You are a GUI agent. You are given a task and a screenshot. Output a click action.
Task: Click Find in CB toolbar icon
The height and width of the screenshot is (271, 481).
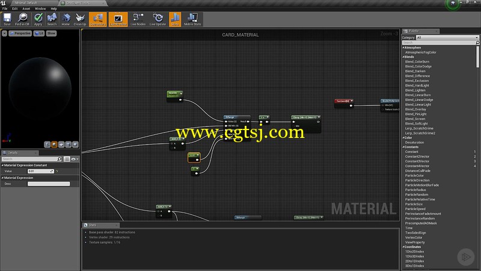click(22, 19)
